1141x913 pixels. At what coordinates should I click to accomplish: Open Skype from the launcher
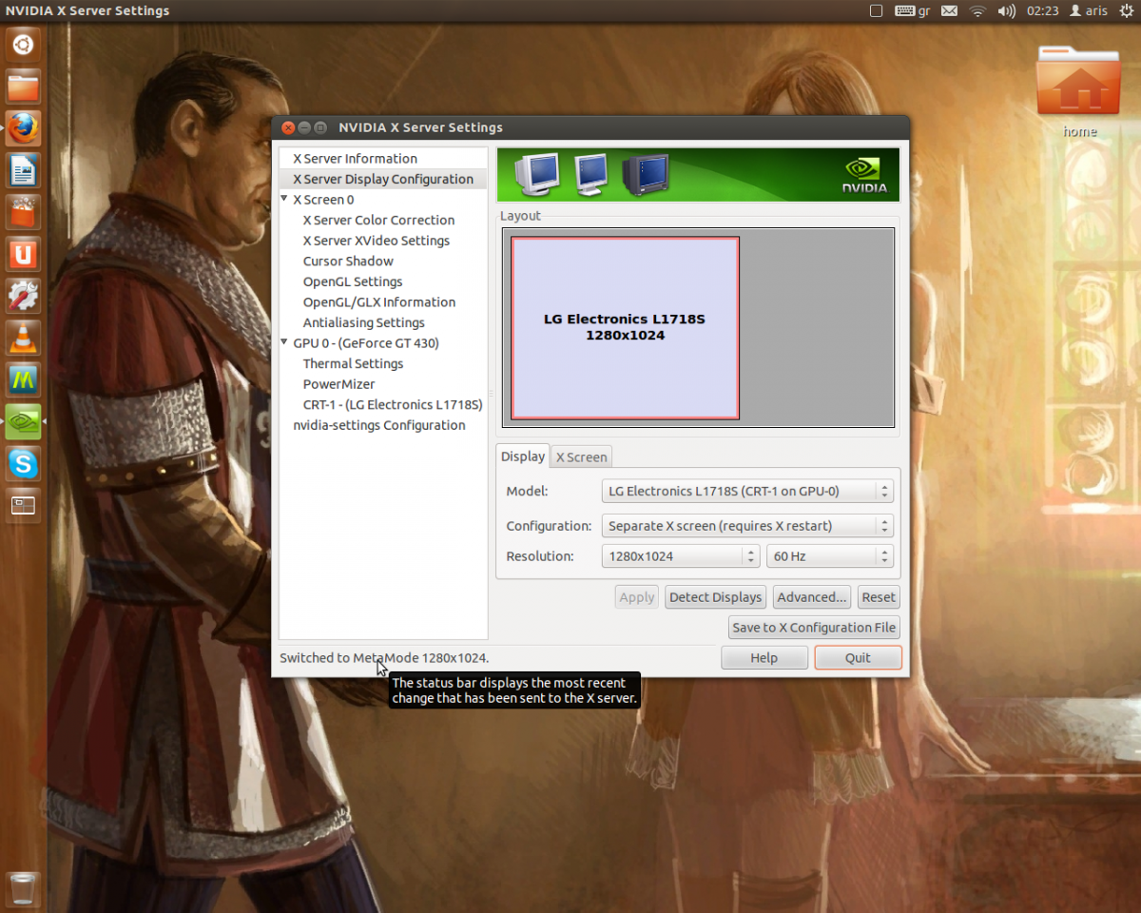click(24, 463)
